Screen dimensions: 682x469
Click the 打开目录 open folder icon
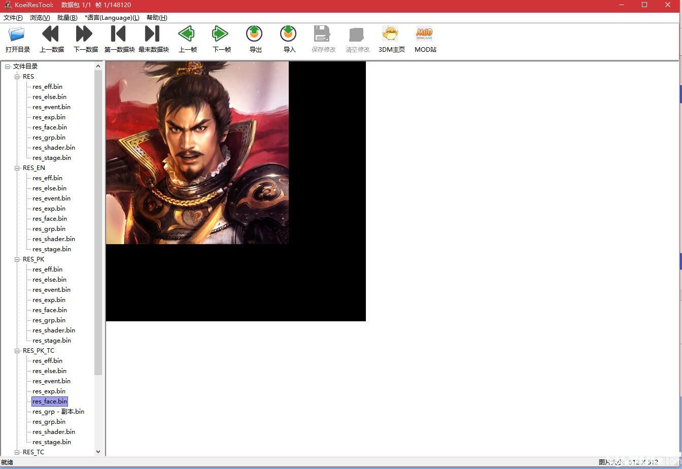[17, 35]
